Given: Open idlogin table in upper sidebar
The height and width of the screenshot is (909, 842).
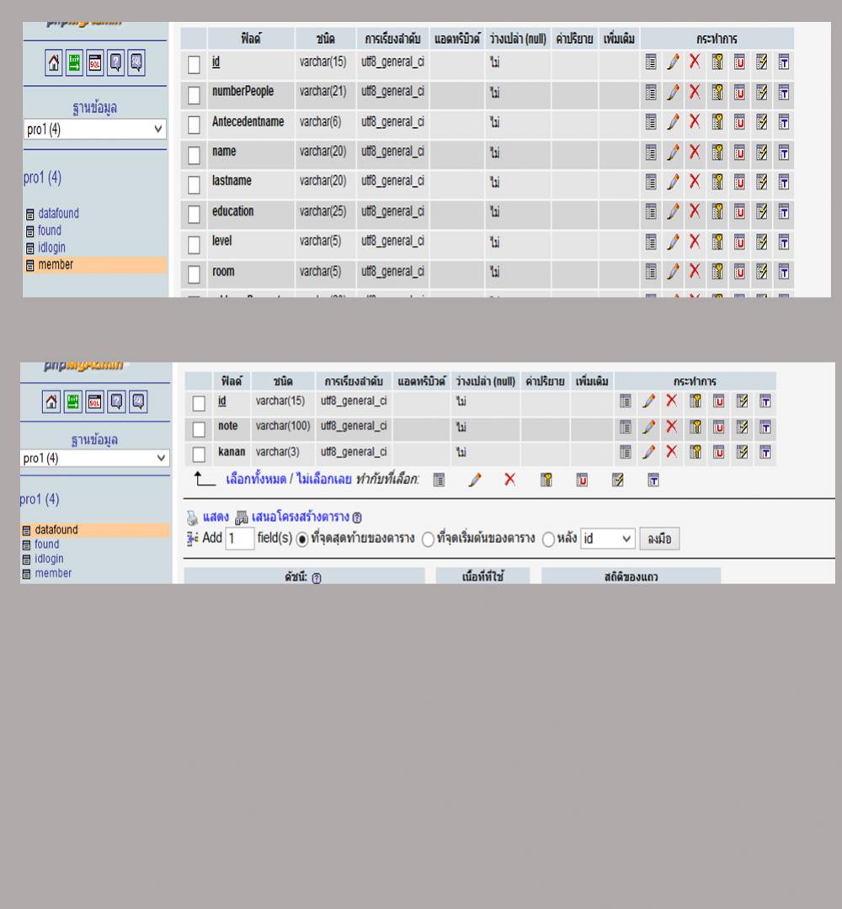Looking at the screenshot, I should [x=51, y=247].
